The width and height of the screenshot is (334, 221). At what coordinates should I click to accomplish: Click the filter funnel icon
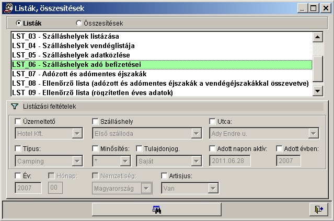(15, 106)
